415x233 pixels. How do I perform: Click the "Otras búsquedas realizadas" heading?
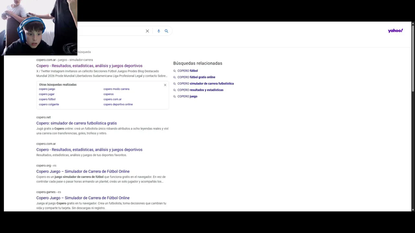click(58, 85)
